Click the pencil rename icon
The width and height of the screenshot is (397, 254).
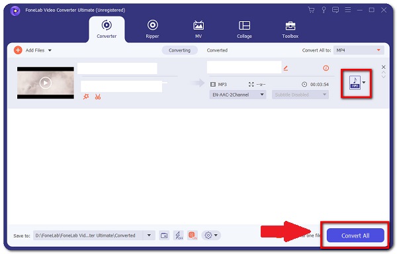tap(286, 68)
